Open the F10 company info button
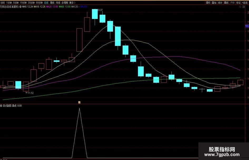The width and height of the screenshot is (249, 160). [232, 3]
